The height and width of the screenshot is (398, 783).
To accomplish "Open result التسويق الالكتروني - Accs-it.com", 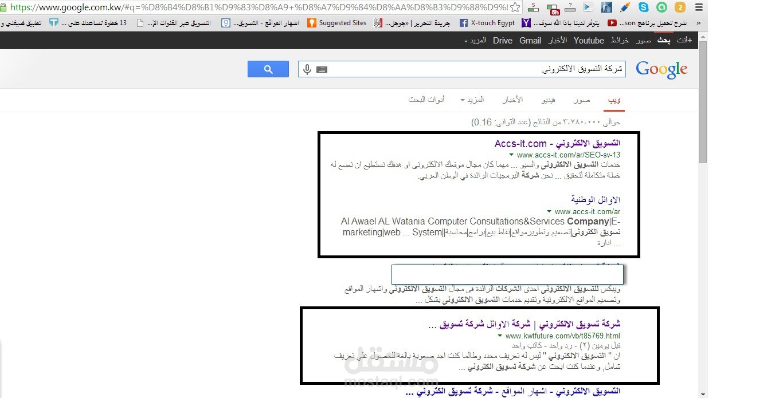I will click(x=557, y=143).
